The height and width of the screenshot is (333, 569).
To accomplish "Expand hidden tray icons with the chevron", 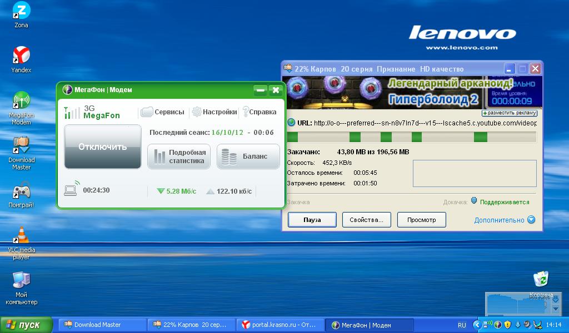I will pos(477,325).
